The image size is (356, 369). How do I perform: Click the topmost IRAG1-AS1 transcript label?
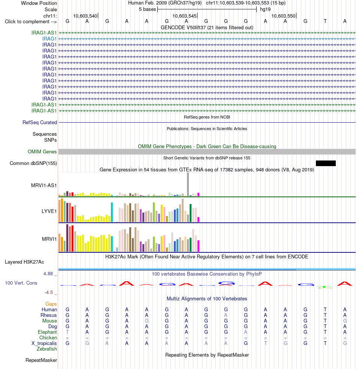pos(44,33)
